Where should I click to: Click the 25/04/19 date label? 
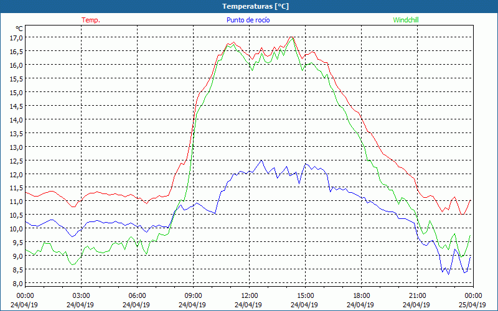[472, 305]
